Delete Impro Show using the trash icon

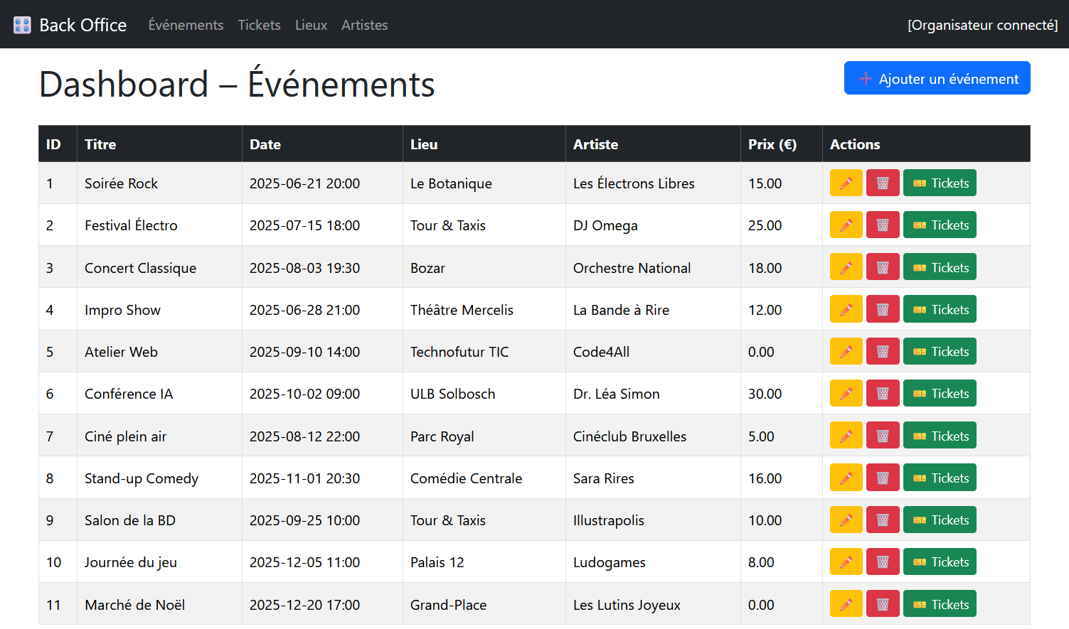(x=883, y=309)
